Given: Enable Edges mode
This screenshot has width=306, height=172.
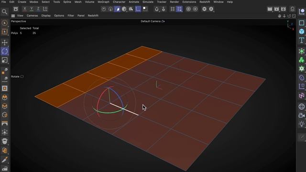Looking at the screenshot, I should pos(110,9).
